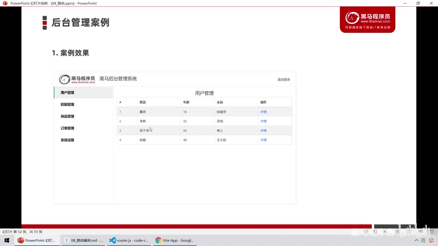This screenshot has width=438, height=246.
Task: Open 详情 link for 李斯
Action: (x=263, y=121)
